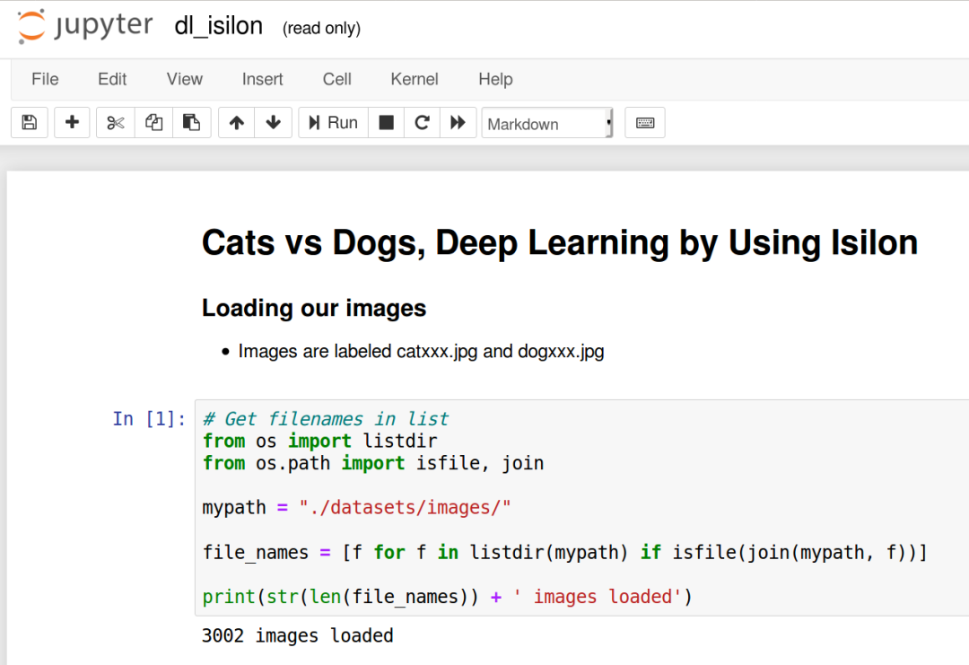Screen dimensions: 969x665
Task: Open the command palette keyboard icon
Action: (644, 122)
